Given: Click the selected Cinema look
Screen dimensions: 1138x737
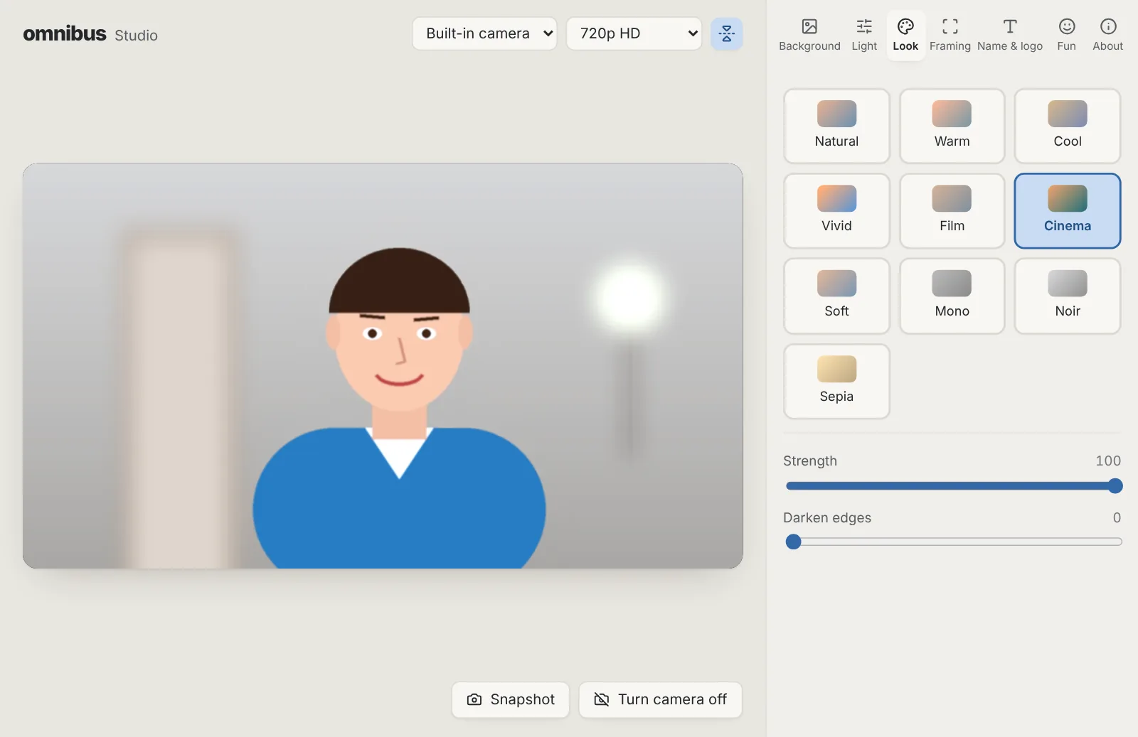Looking at the screenshot, I should click(1067, 211).
